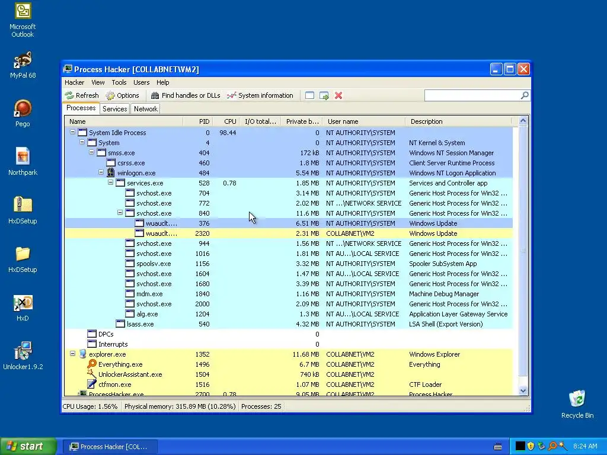The height and width of the screenshot is (455, 607).
Task: Collapse the System process node
Action: pos(82,142)
